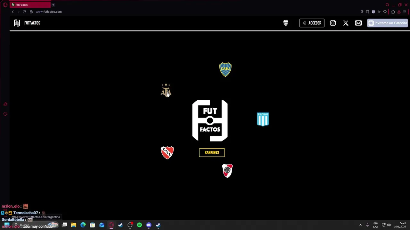This screenshot has width=410, height=230.
Task: Open the X (Twitter) icon in header
Action: [346, 23]
